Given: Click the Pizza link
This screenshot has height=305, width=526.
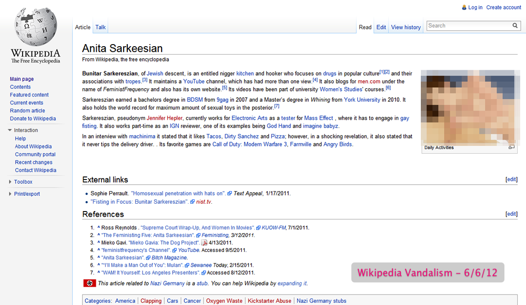Looking at the screenshot, I should pos(277,136).
